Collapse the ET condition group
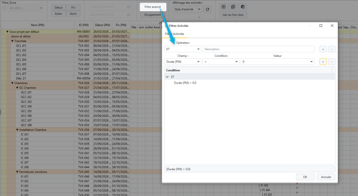 coord(167,77)
